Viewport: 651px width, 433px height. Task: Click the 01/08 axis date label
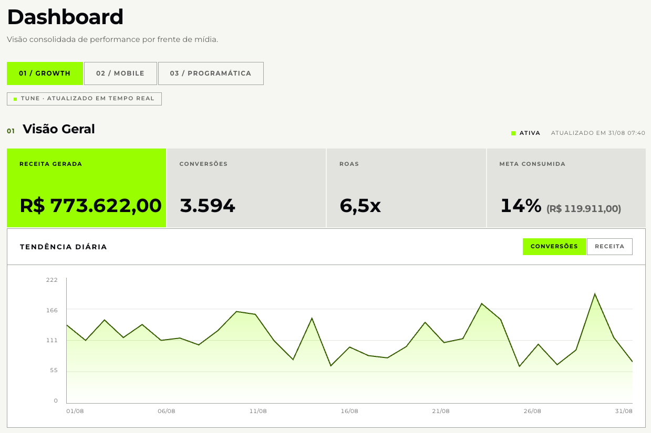point(75,411)
